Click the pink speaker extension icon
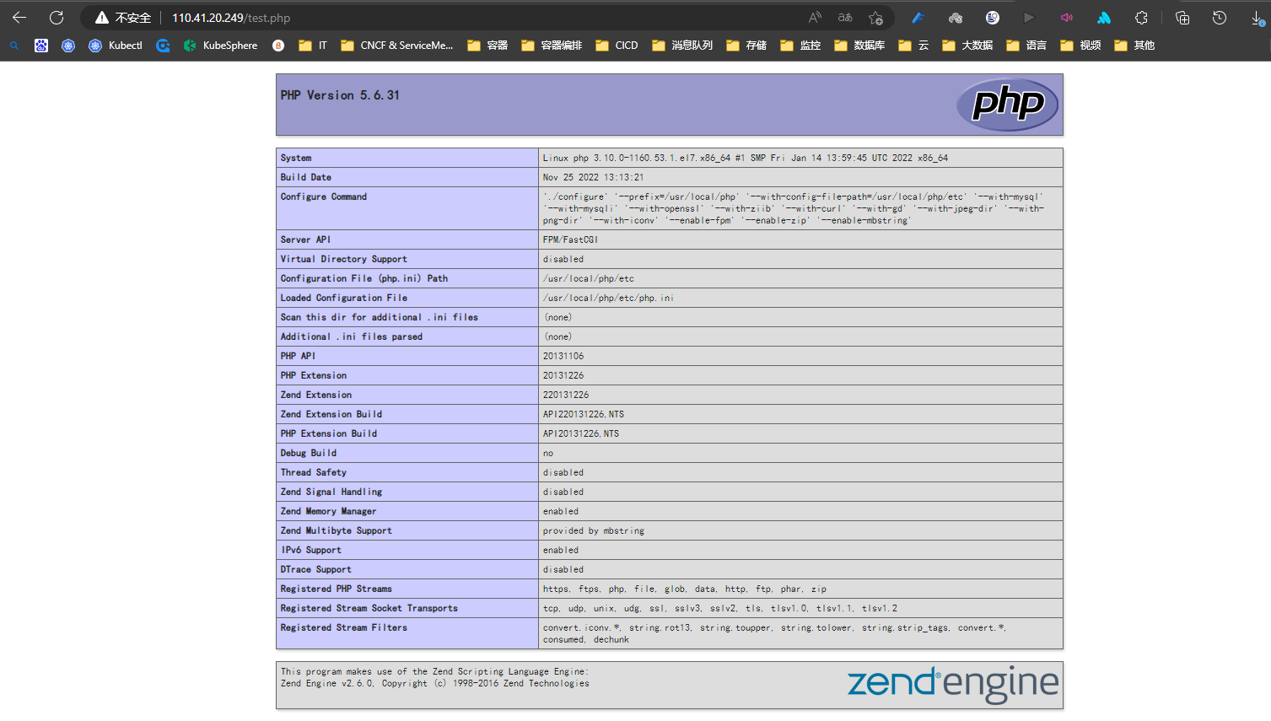 click(1067, 18)
